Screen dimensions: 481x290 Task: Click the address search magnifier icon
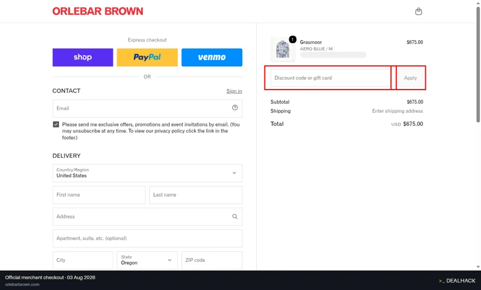click(235, 216)
